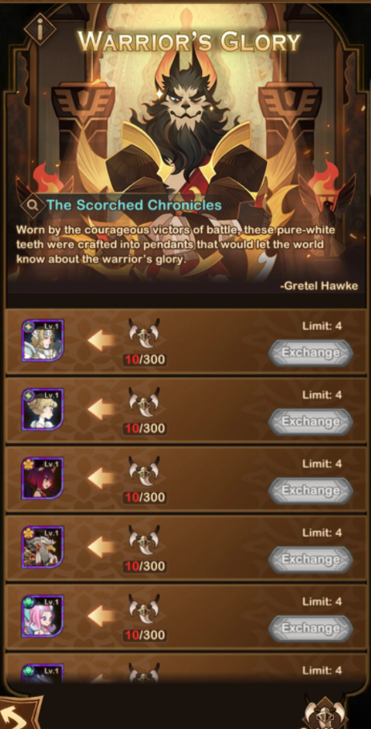This screenshot has height=729, width=371.
Task: Open The Scorched Chronicles link
Action: [x=134, y=205]
